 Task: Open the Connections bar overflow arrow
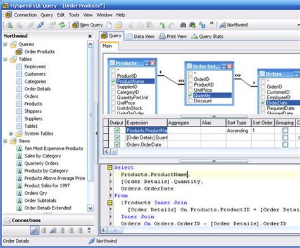tap(89, 230)
